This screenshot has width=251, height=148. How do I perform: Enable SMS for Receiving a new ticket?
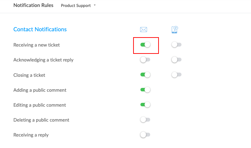(x=176, y=45)
